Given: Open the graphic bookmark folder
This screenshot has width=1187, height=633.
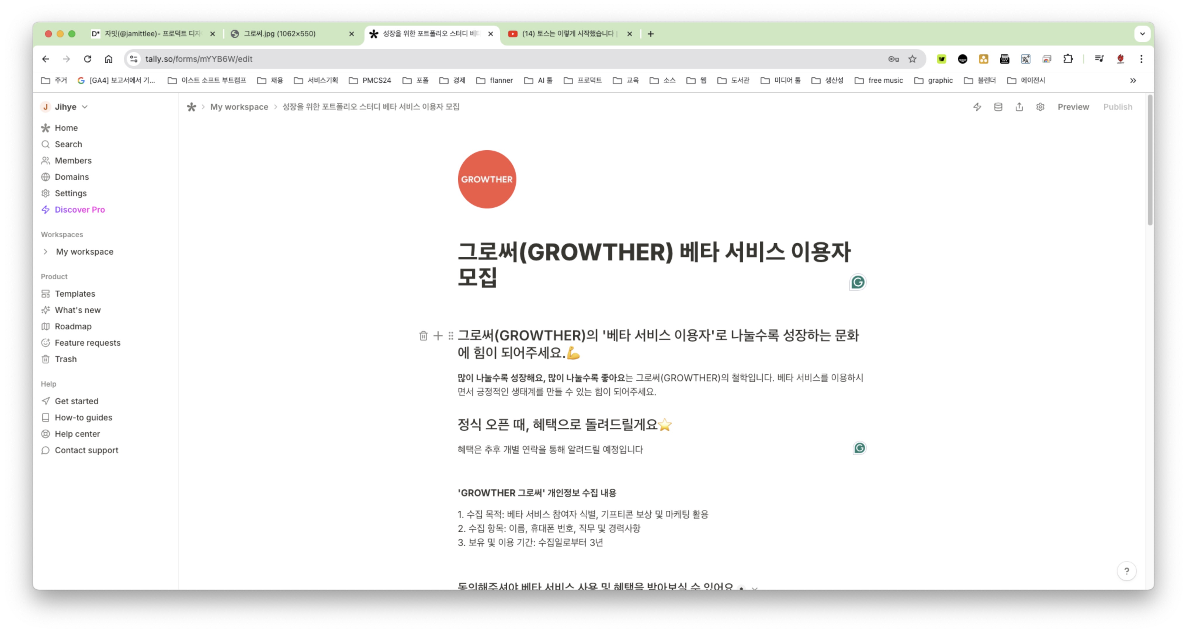Looking at the screenshot, I should pyautogui.click(x=933, y=81).
